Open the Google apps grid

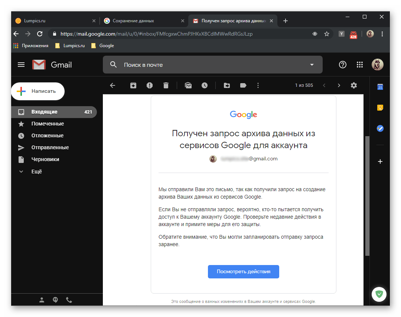[359, 65]
